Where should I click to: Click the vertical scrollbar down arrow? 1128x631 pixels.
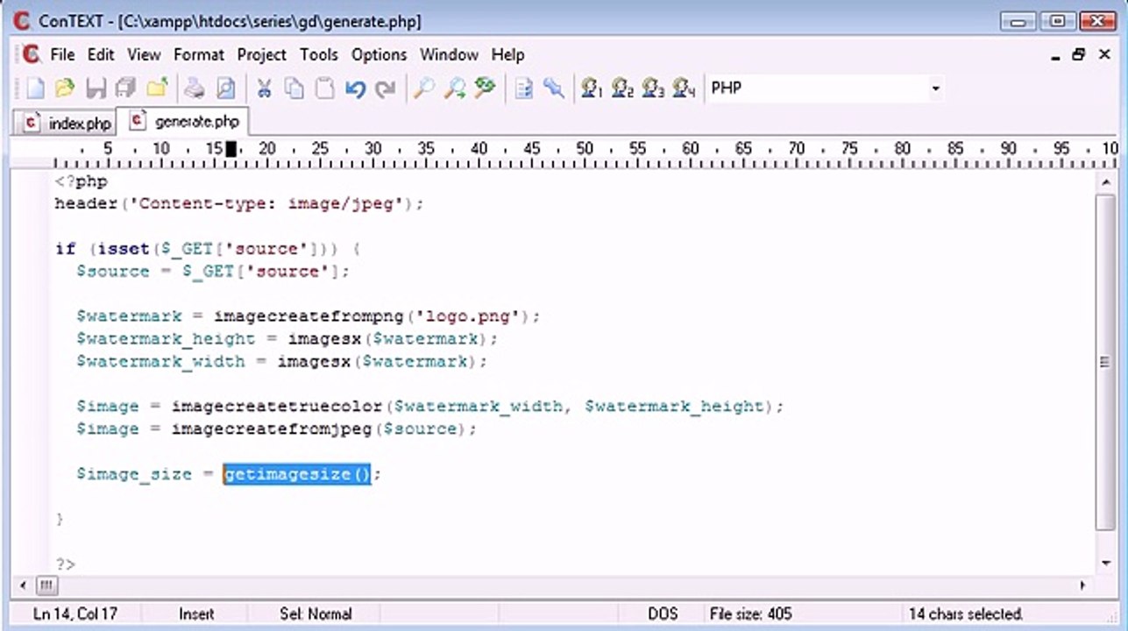click(x=1104, y=562)
